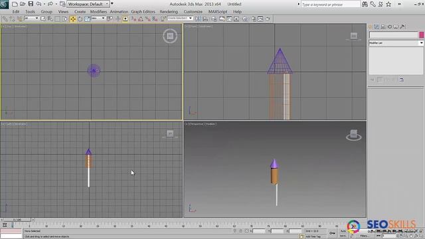The image size is (425, 239).
Task: Click the Select and Link tool
Action: 5,19
